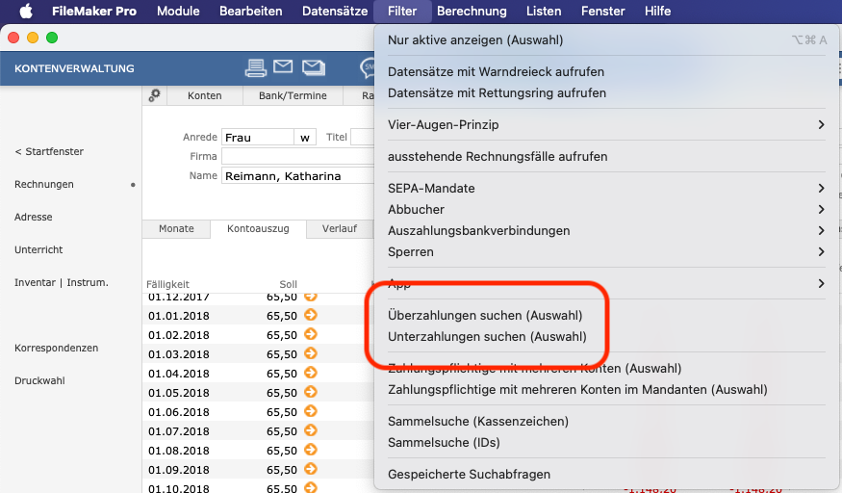Toggle Nur aktive anzeigen (Auswahl)
The height and width of the screenshot is (493, 842).
(x=474, y=40)
